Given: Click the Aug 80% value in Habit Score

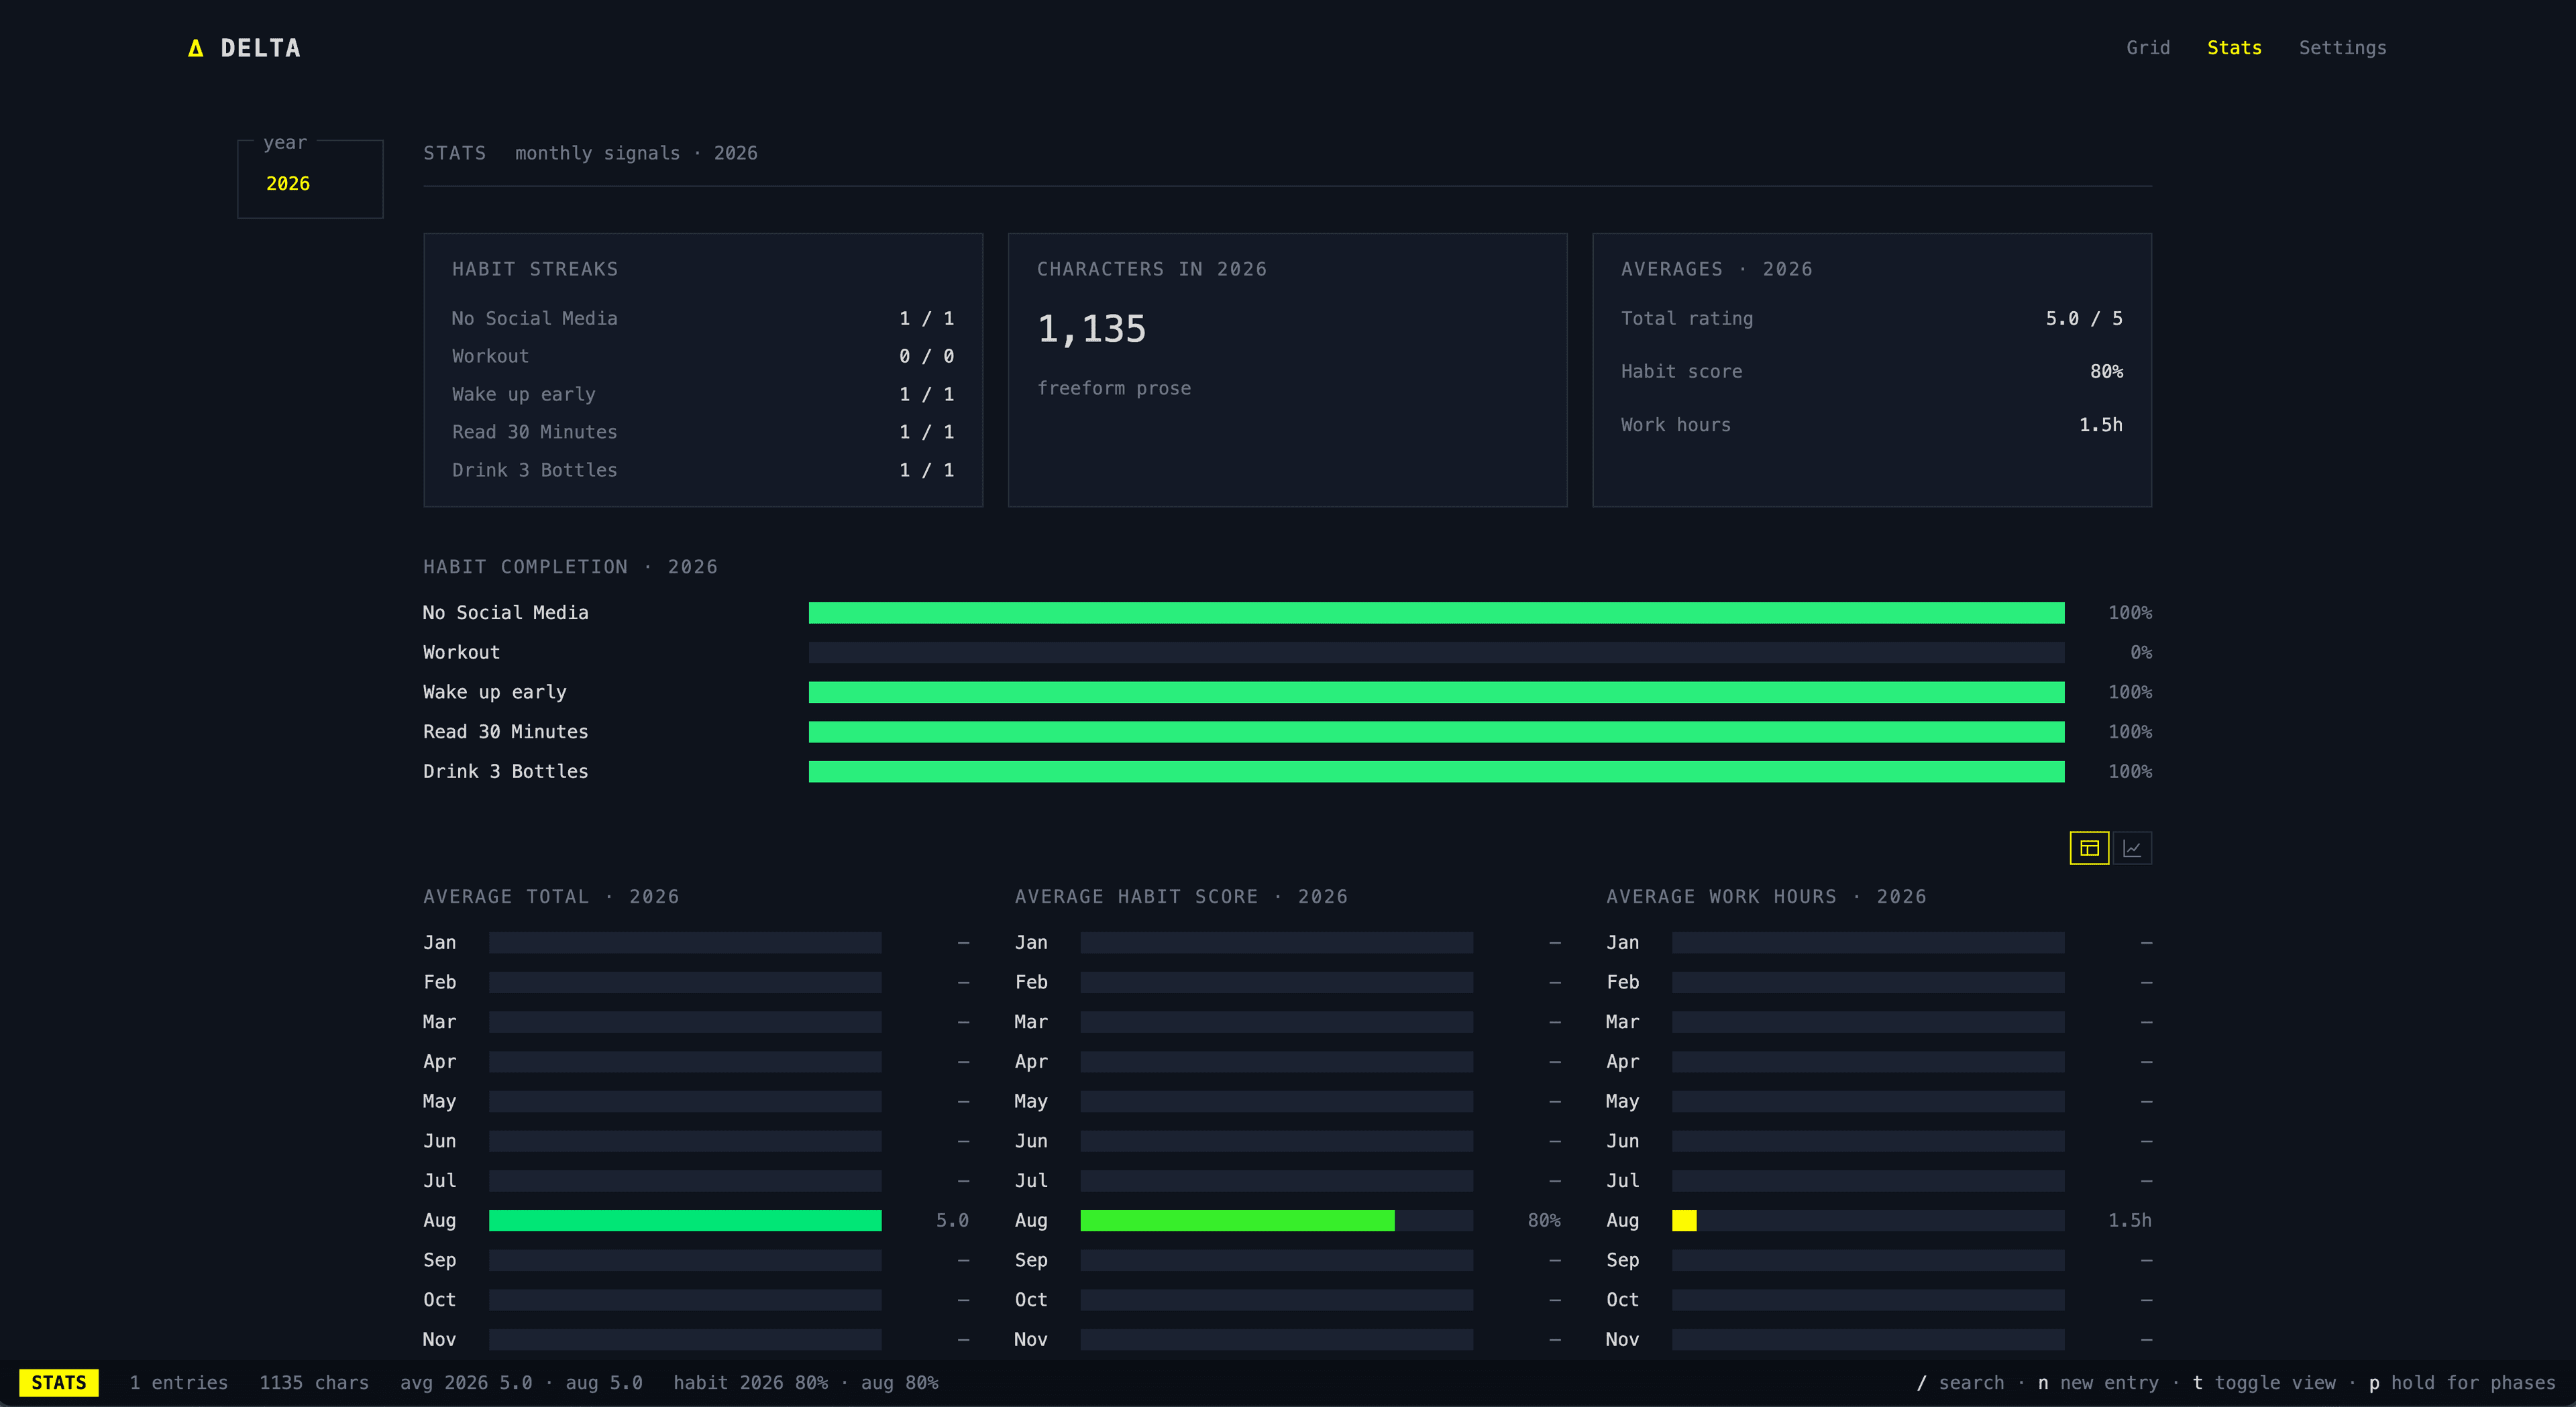Looking at the screenshot, I should click(1544, 1220).
